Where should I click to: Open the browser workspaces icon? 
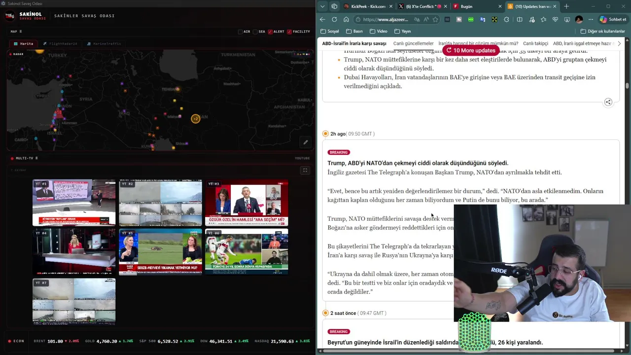point(334,6)
